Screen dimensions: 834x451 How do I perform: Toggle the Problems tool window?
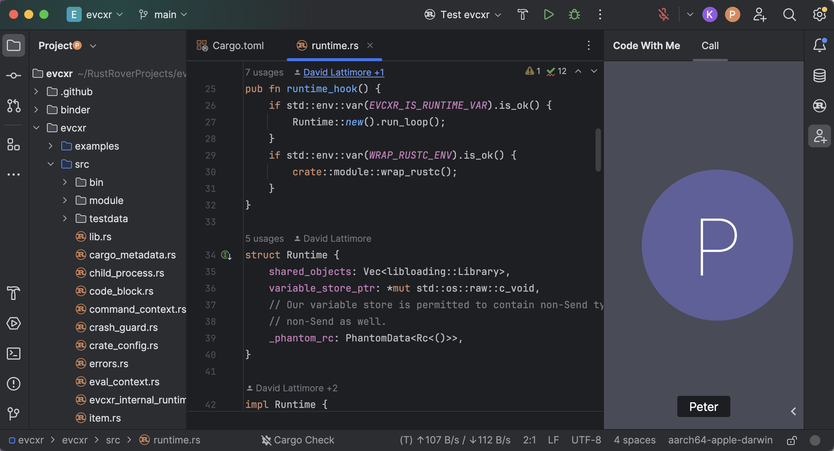[14, 384]
